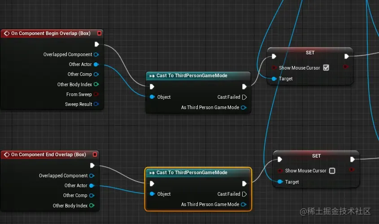Click Begin Overlap's Other Actor output pin
Screen dimensions: 379x224
pyautogui.click(x=96, y=64)
